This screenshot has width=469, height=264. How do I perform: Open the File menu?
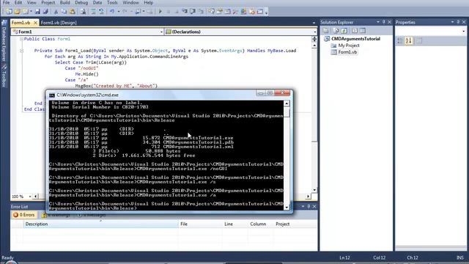(6, 2)
